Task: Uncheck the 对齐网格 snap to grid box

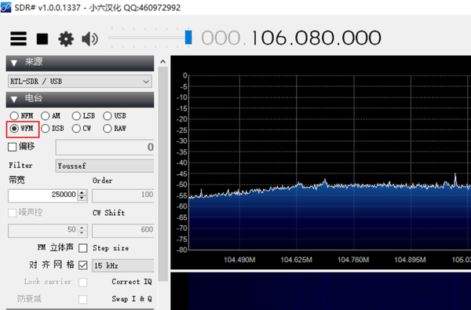Action: pos(83,265)
